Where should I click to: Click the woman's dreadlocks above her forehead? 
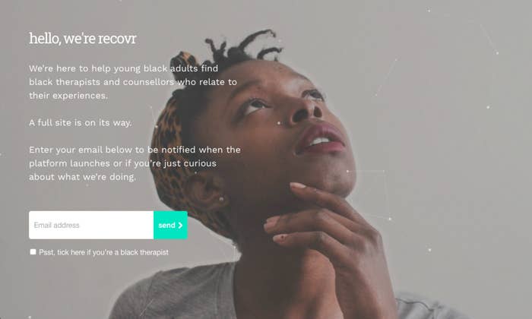pos(244,46)
